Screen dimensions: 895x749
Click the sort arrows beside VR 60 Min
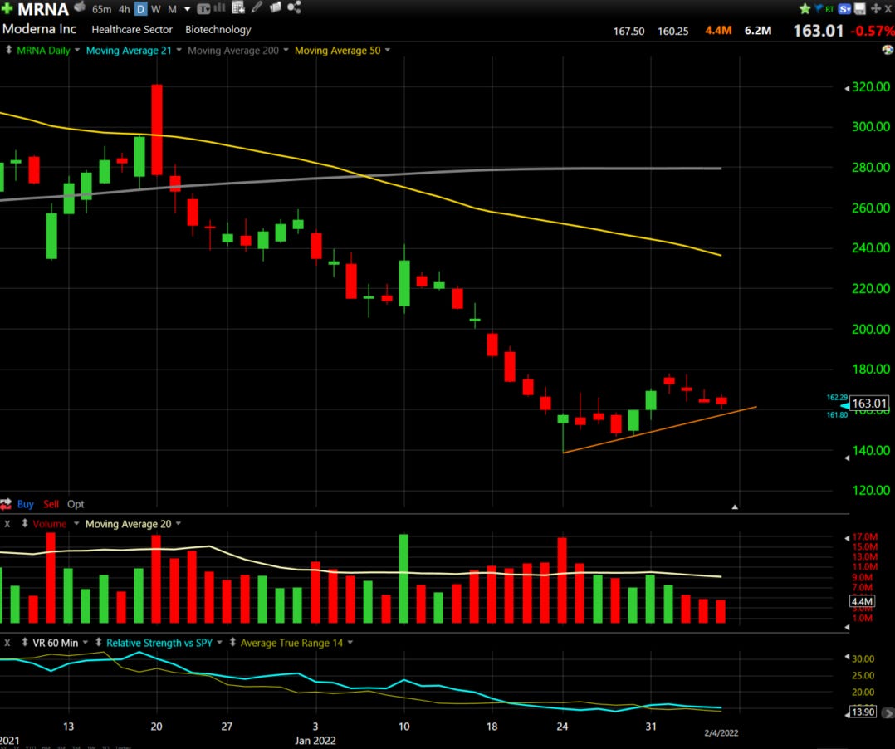click(25, 642)
